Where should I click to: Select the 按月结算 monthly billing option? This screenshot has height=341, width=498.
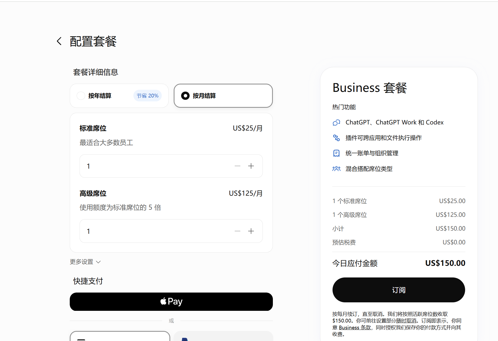click(223, 96)
